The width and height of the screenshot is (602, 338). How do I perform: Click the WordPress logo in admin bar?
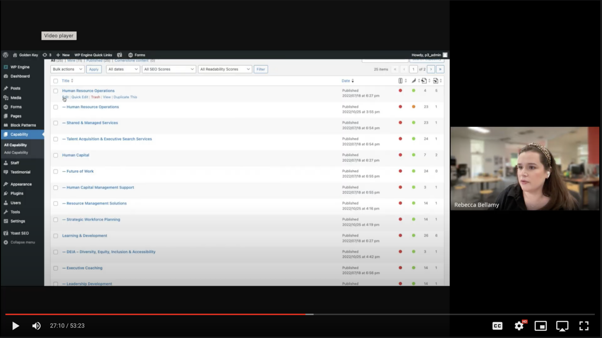coord(5,55)
